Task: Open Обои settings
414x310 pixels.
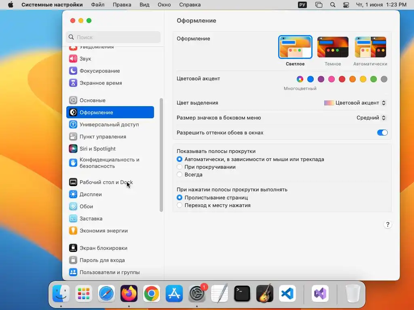Action: coord(110,206)
